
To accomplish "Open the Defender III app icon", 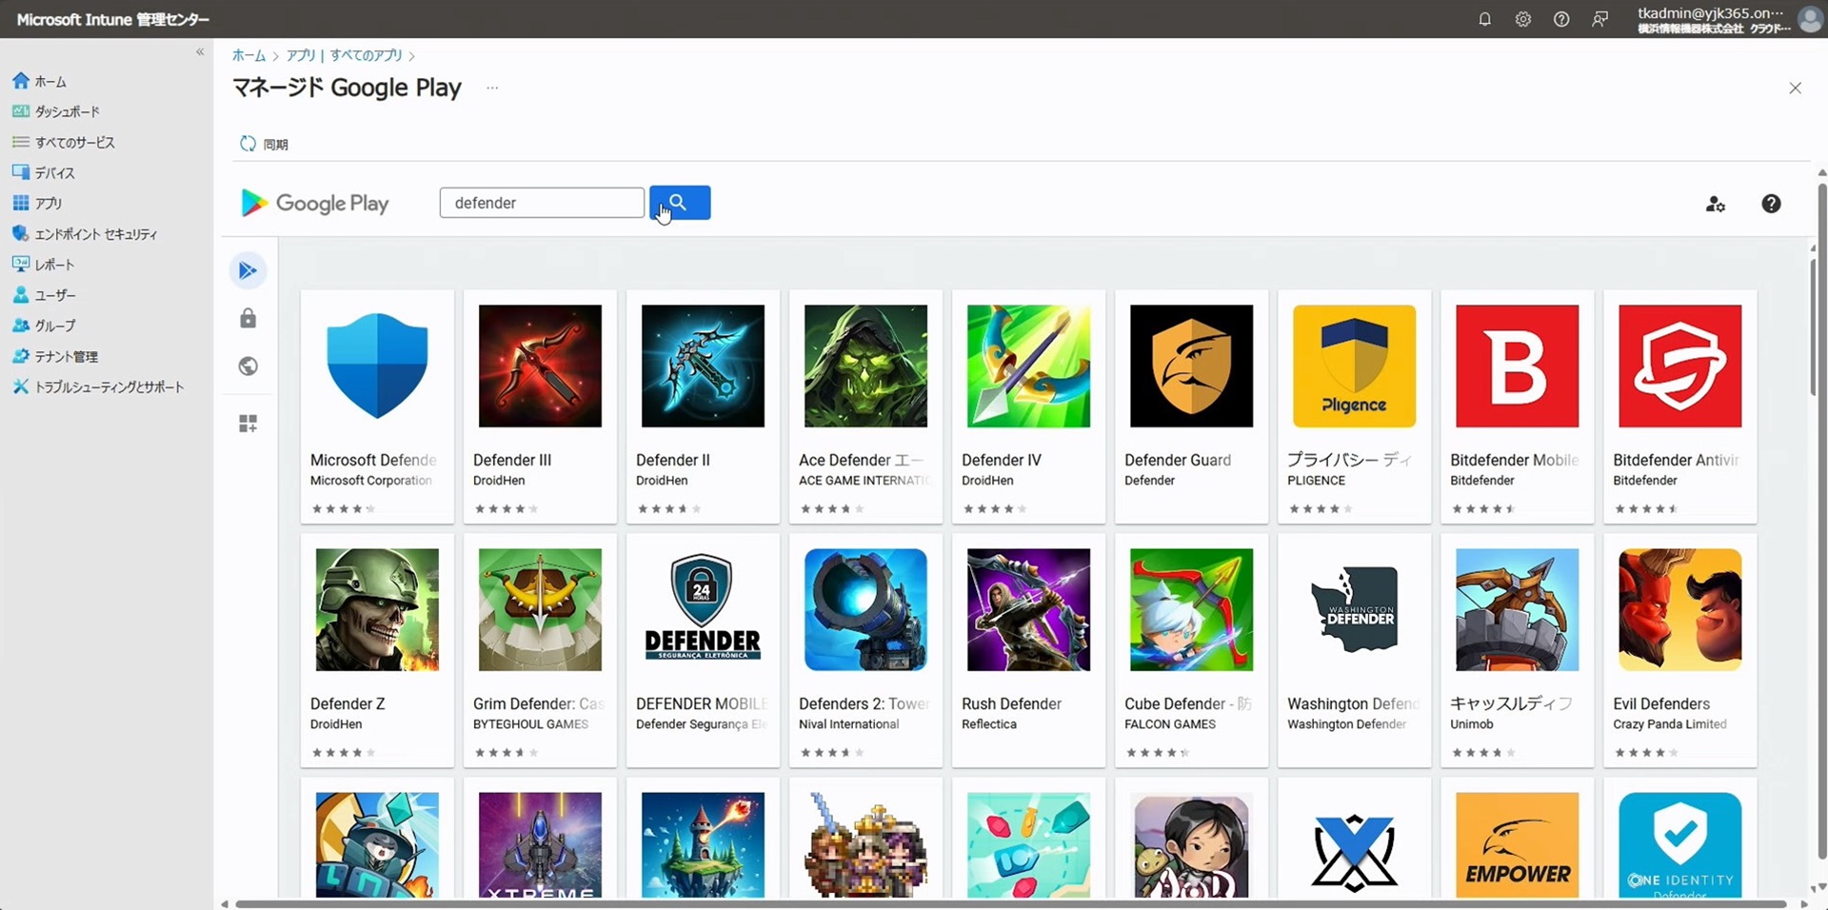I will click(540, 366).
